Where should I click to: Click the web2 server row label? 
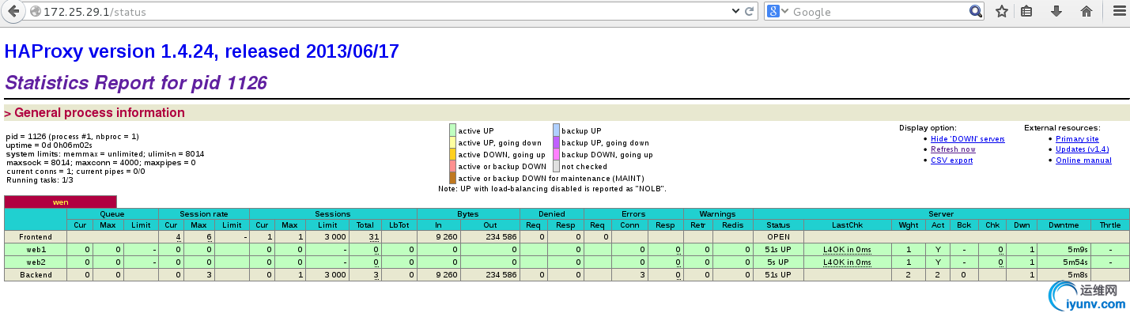36,262
